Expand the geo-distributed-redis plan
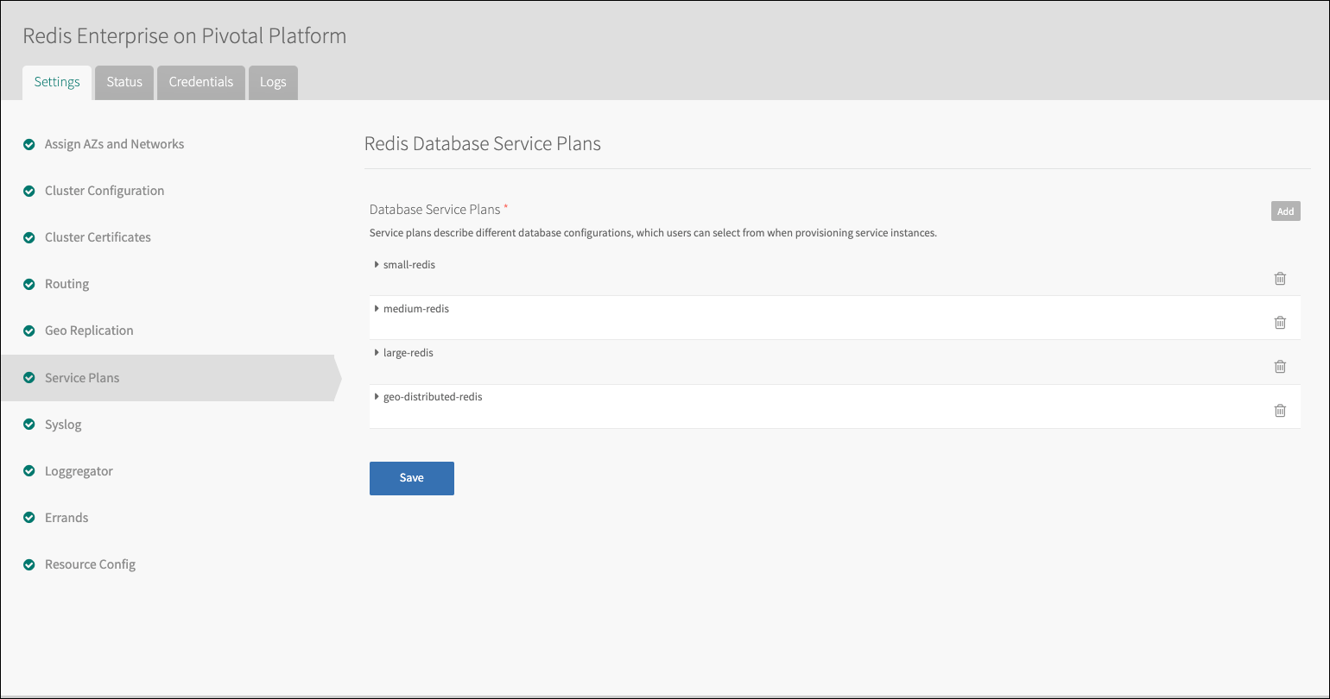The height and width of the screenshot is (699, 1330). click(x=377, y=396)
